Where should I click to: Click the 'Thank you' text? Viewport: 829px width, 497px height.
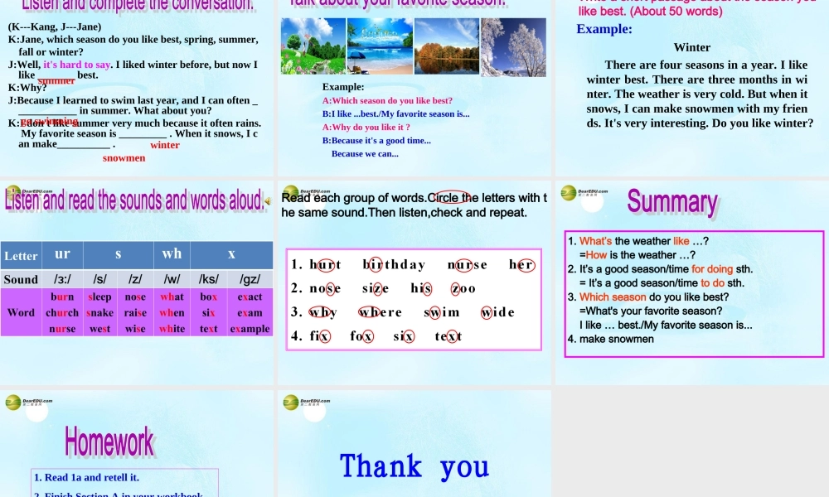pos(414,466)
